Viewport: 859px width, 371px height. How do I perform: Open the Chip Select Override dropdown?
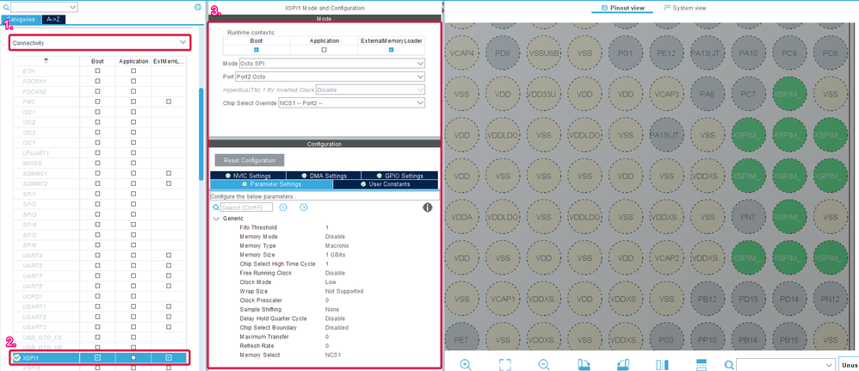352,103
